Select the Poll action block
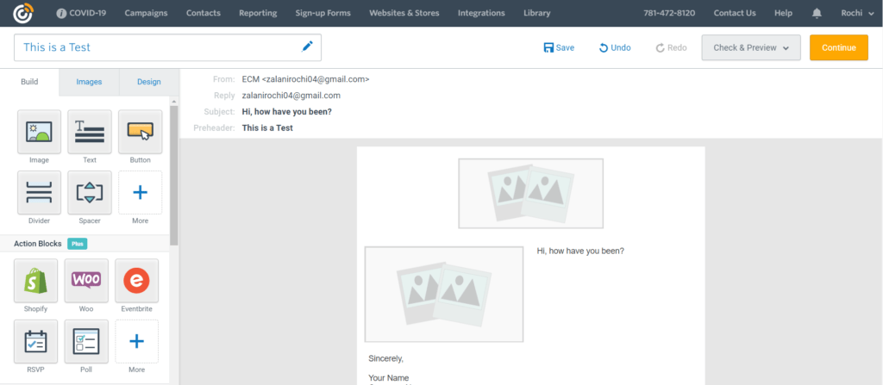The height and width of the screenshot is (385, 883). [x=86, y=342]
